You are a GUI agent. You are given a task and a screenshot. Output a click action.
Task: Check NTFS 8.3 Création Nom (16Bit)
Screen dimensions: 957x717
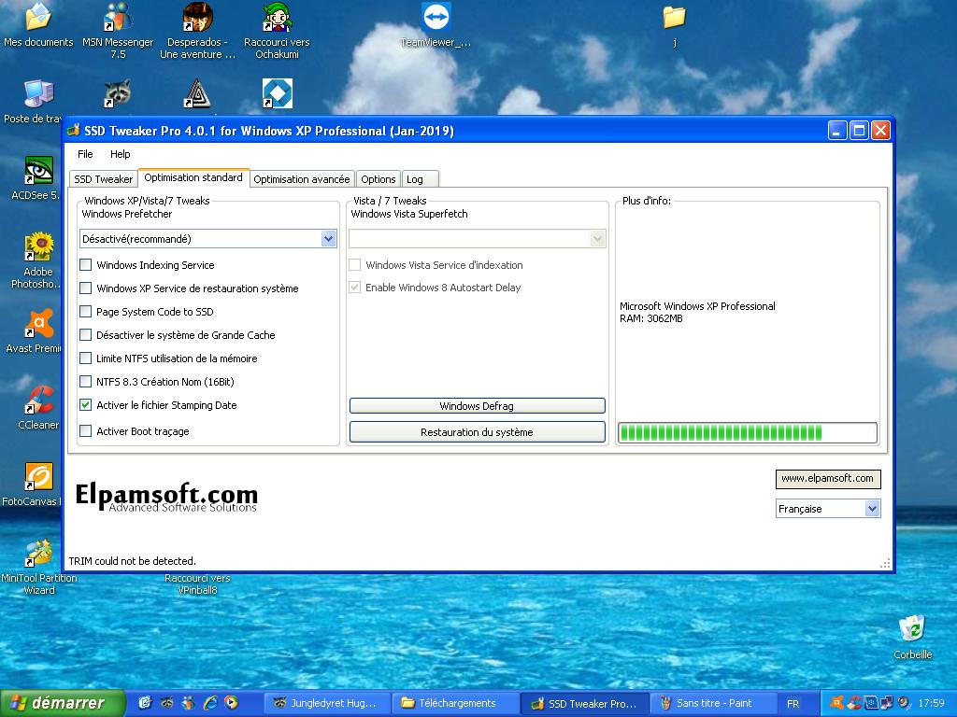click(85, 382)
